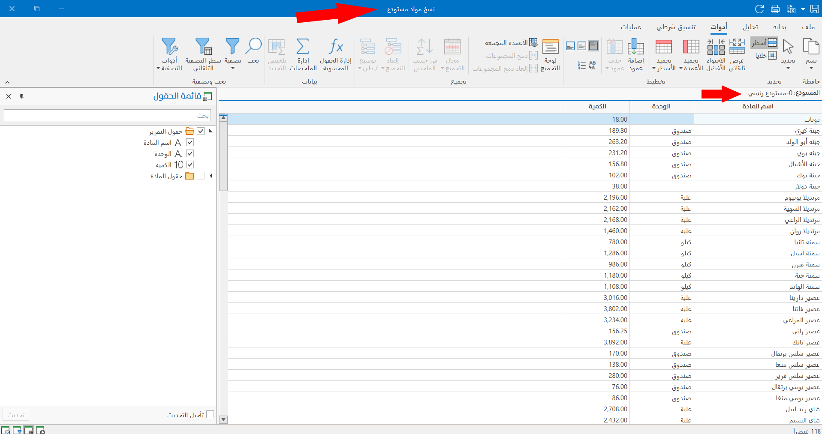Uncheck the اسم المادة field checkbox
The width and height of the screenshot is (822, 434).
pos(190,142)
